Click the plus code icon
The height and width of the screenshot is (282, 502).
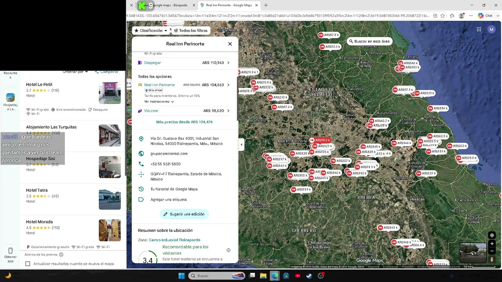click(x=141, y=174)
